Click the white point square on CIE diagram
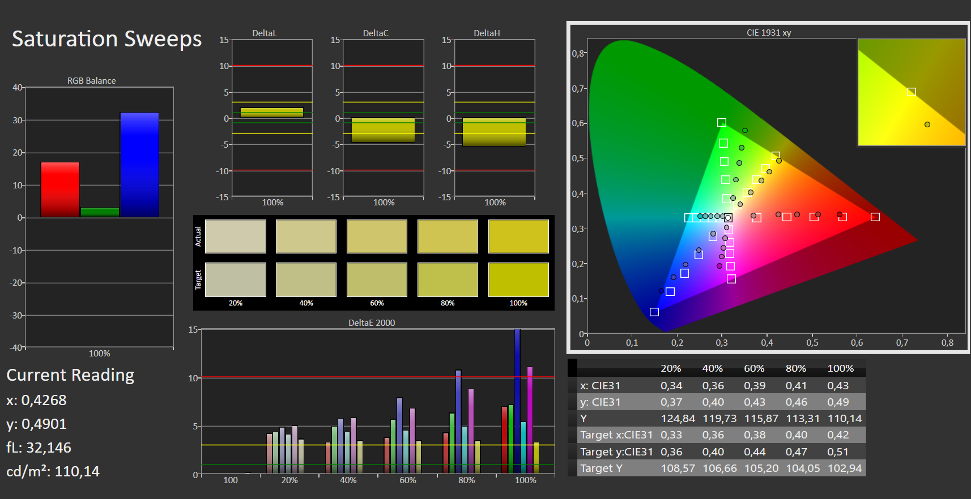 pyautogui.click(x=728, y=218)
